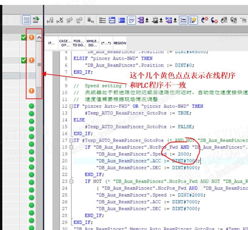The height and width of the screenshot is (230, 248).
Task: Collapse the IF NOT block at line 23
Action: pos(71,181)
